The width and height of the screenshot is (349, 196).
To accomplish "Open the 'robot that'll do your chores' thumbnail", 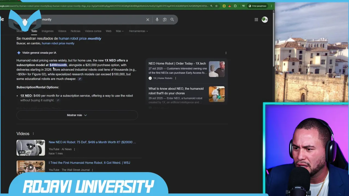I will (217, 94).
